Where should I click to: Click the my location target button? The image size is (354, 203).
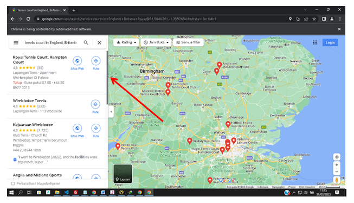(337, 157)
